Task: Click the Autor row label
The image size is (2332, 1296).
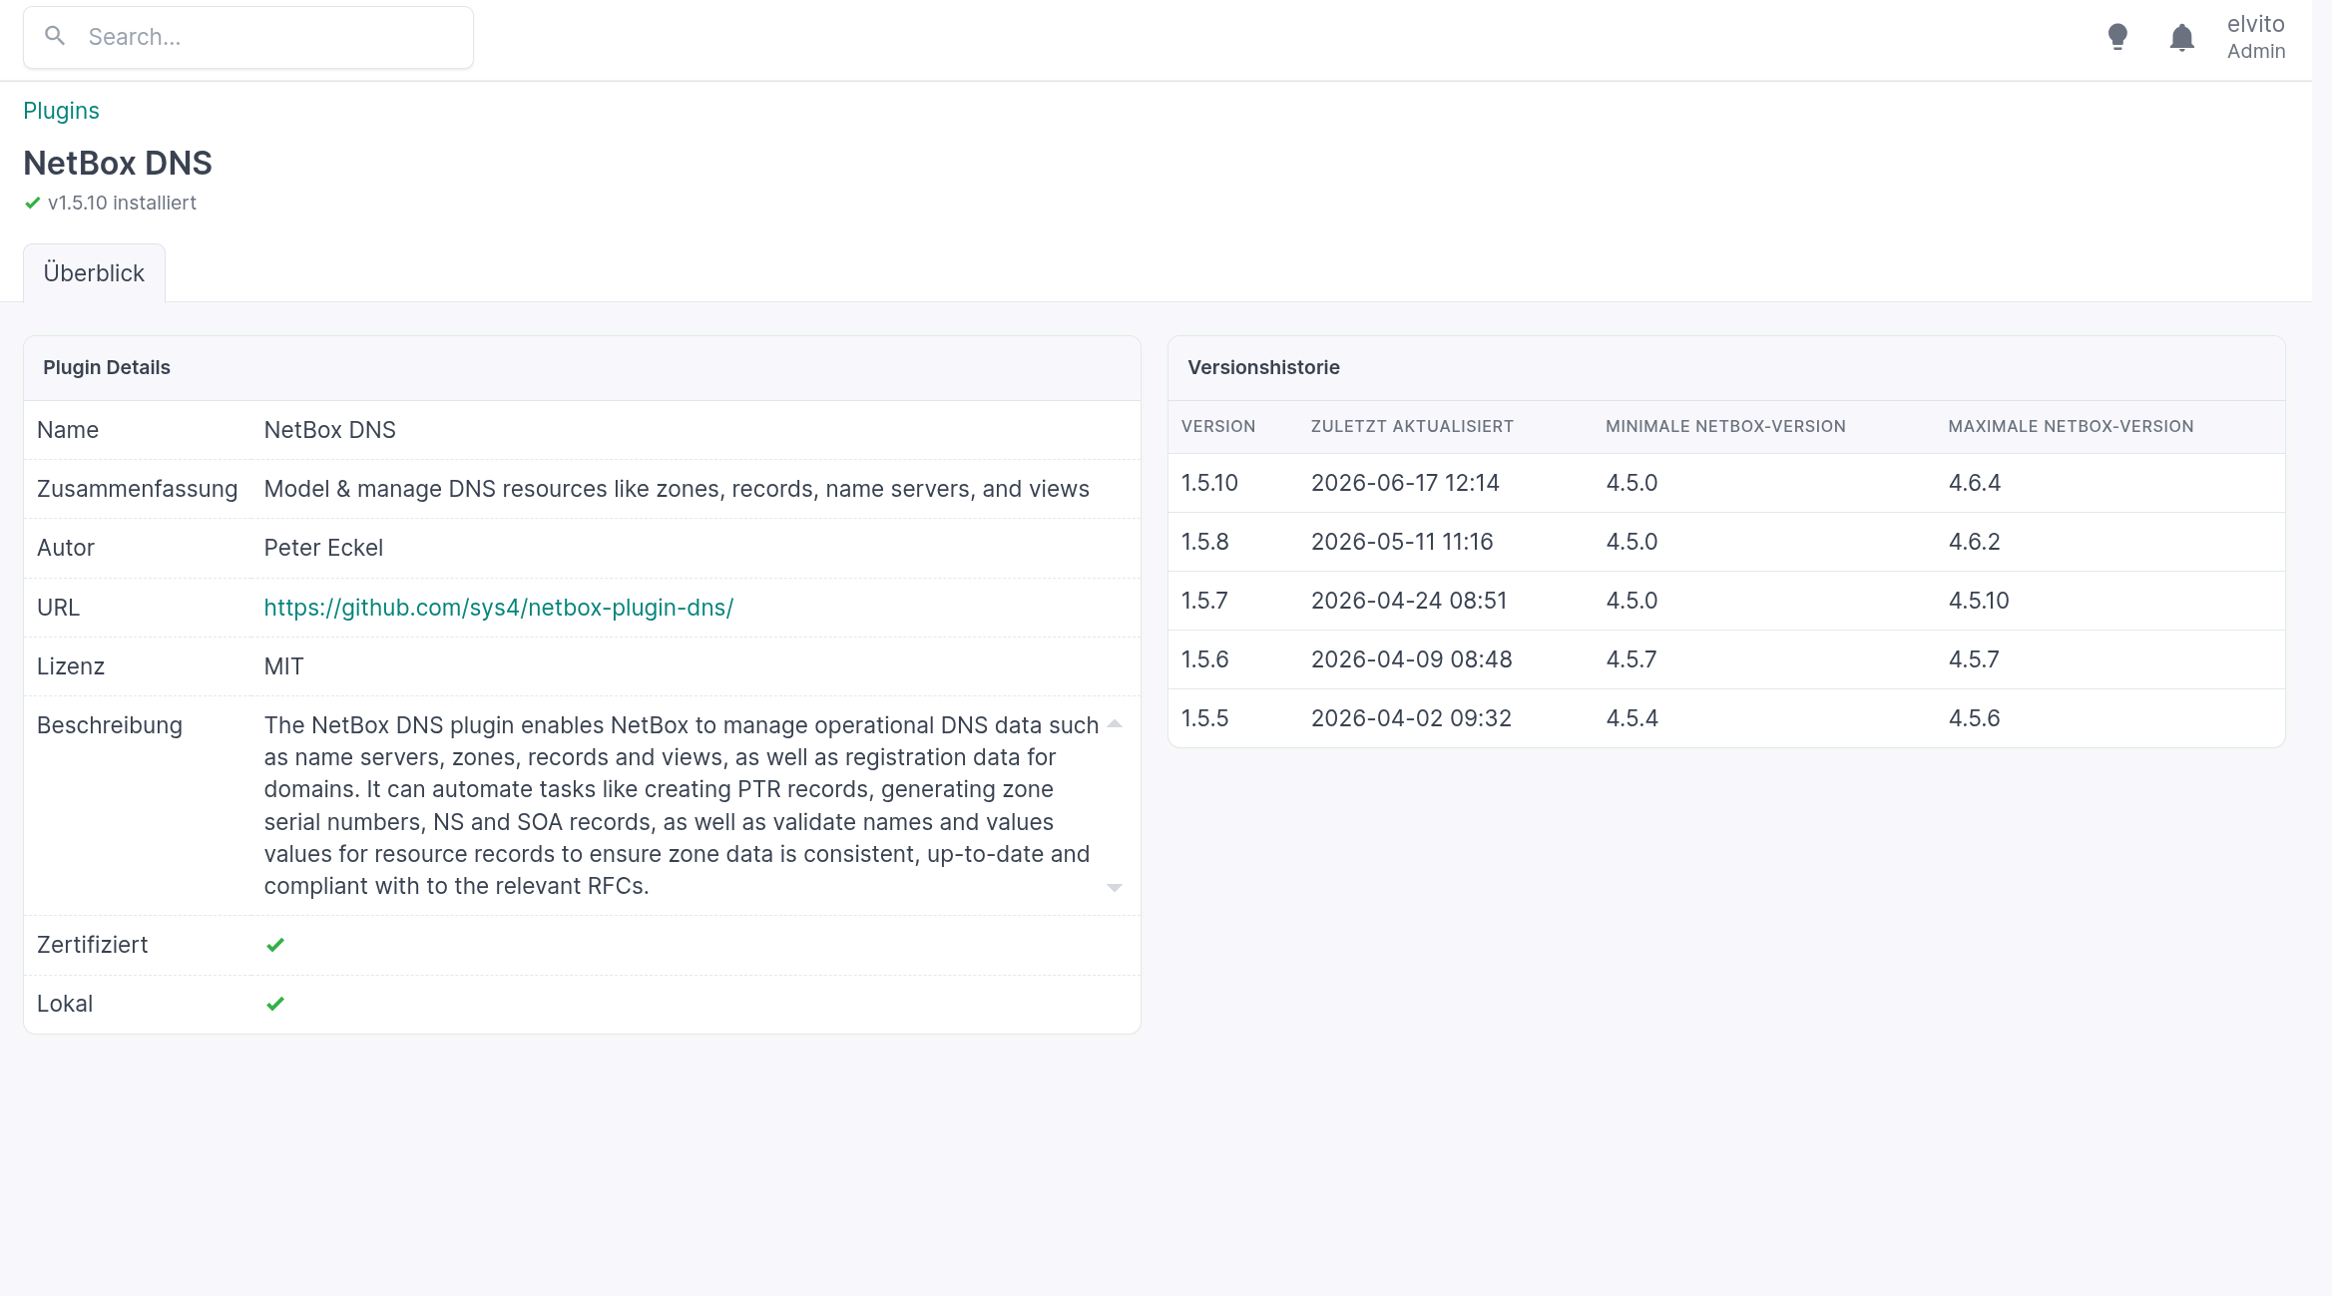Action: point(66,548)
